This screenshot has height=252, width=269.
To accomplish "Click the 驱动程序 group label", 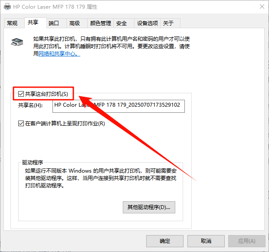I will coord(33,162).
